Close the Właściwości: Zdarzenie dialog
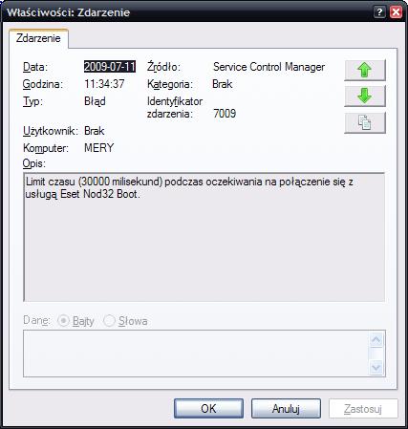The height and width of the screenshot is (429, 408). click(x=396, y=12)
